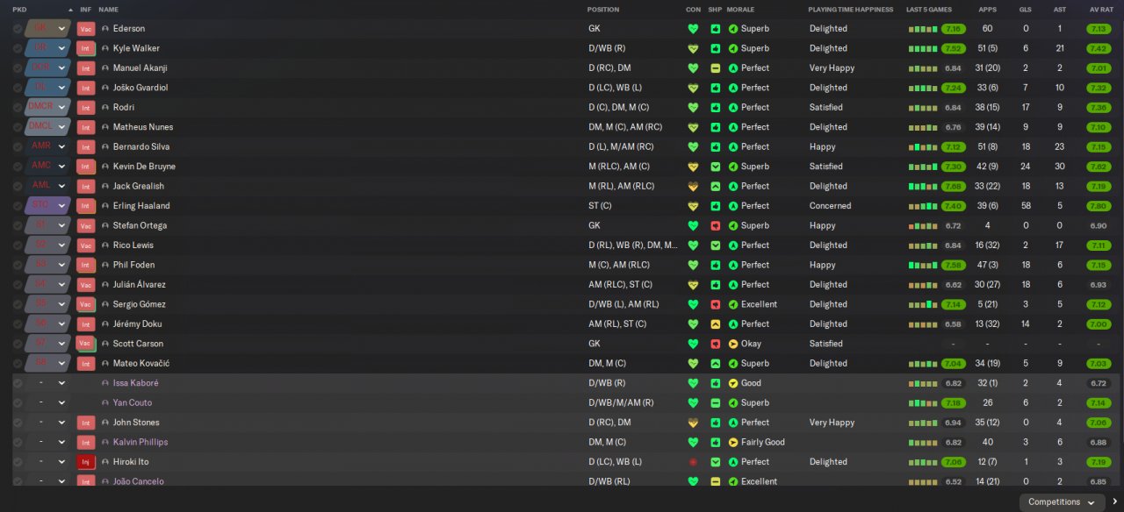Click the condition heart icon for Ederson
Image resolution: width=1124 pixels, height=512 pixels.
[x=693, y=29]
